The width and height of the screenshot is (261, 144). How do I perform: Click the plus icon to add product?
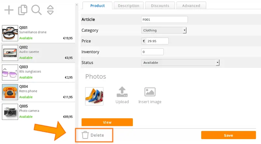pyautogui.click(x=9, y=10)
